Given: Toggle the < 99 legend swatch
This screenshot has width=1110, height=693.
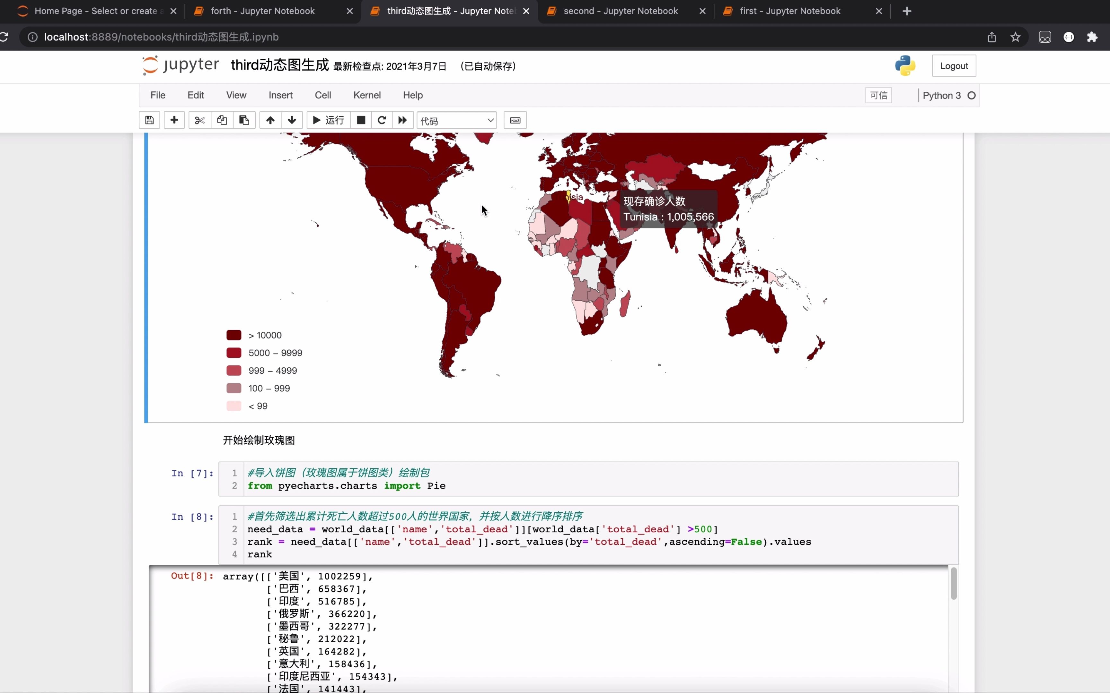Looking at the screenshot, I should click(234, 406).
